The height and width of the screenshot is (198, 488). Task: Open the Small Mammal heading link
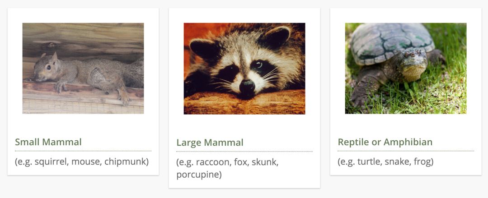pos(48,142)
